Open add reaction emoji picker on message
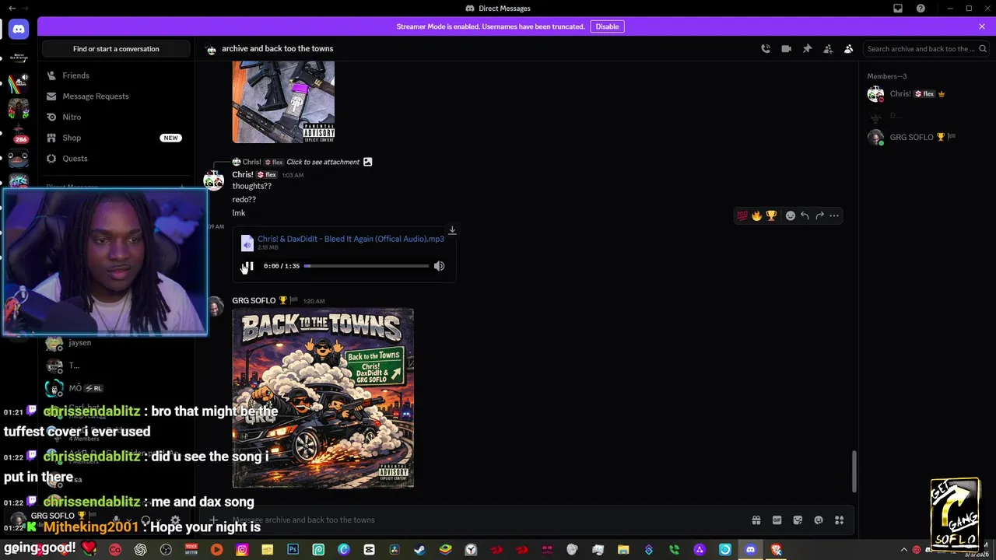Screen dimensions: 996x560 [x=791, y=215]
